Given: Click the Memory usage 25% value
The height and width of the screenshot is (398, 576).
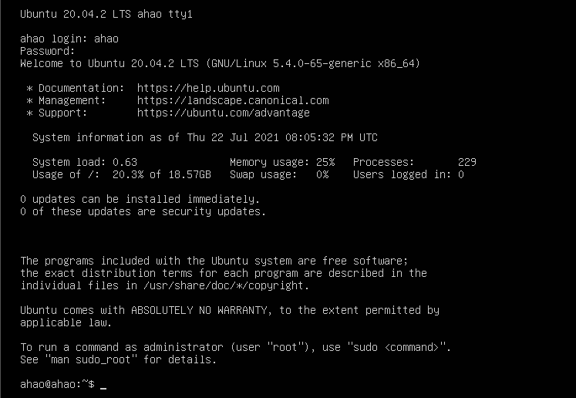Looking at the screenshot, I should pos(325,162).
